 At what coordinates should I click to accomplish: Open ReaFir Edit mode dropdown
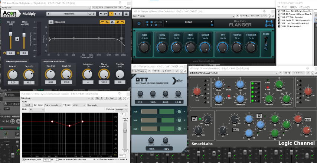pos(53,105)
